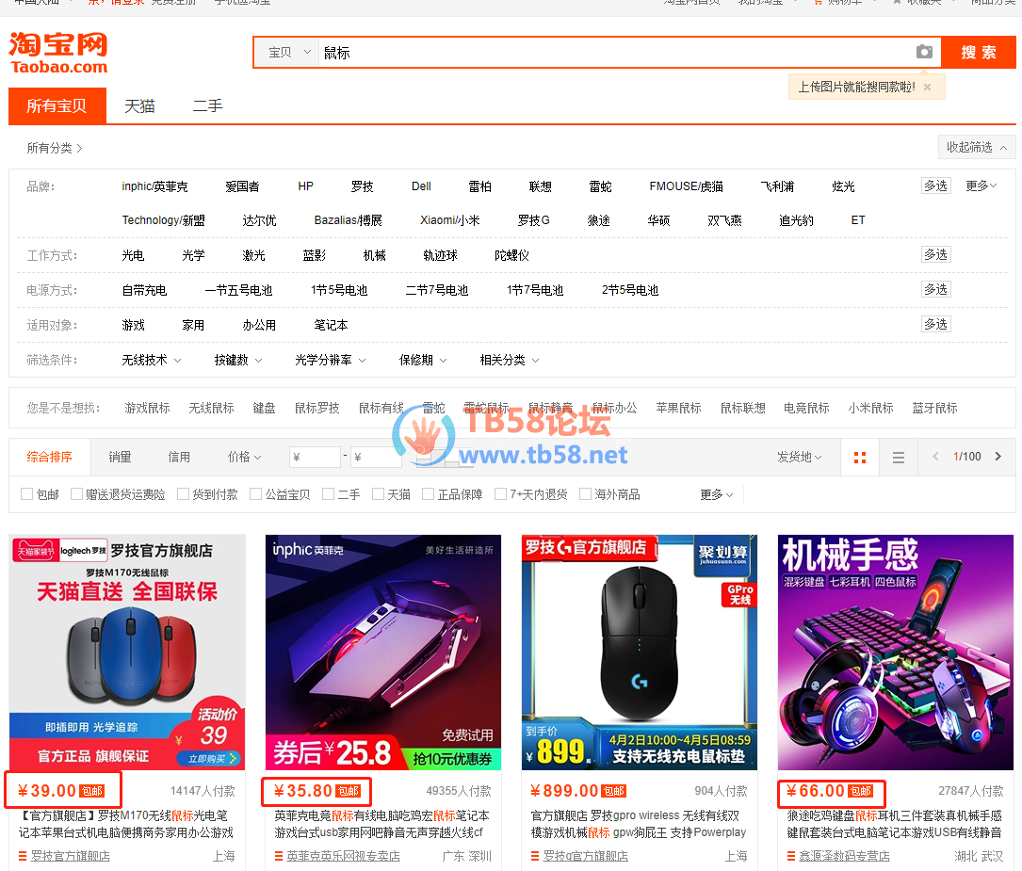Sort by 综合排序
Screen dimensions: 1022x871
[x=50, y=457]
